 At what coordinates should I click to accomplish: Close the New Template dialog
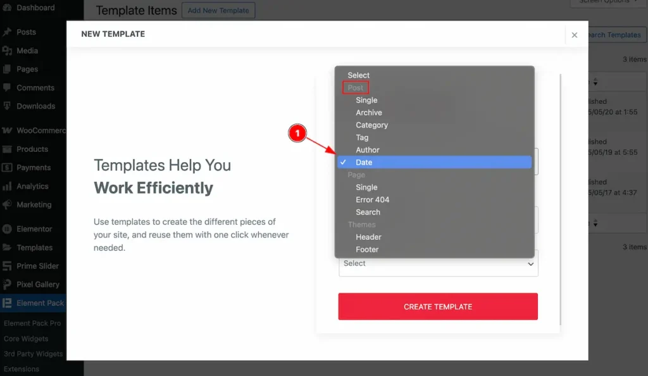coord(575,35)
